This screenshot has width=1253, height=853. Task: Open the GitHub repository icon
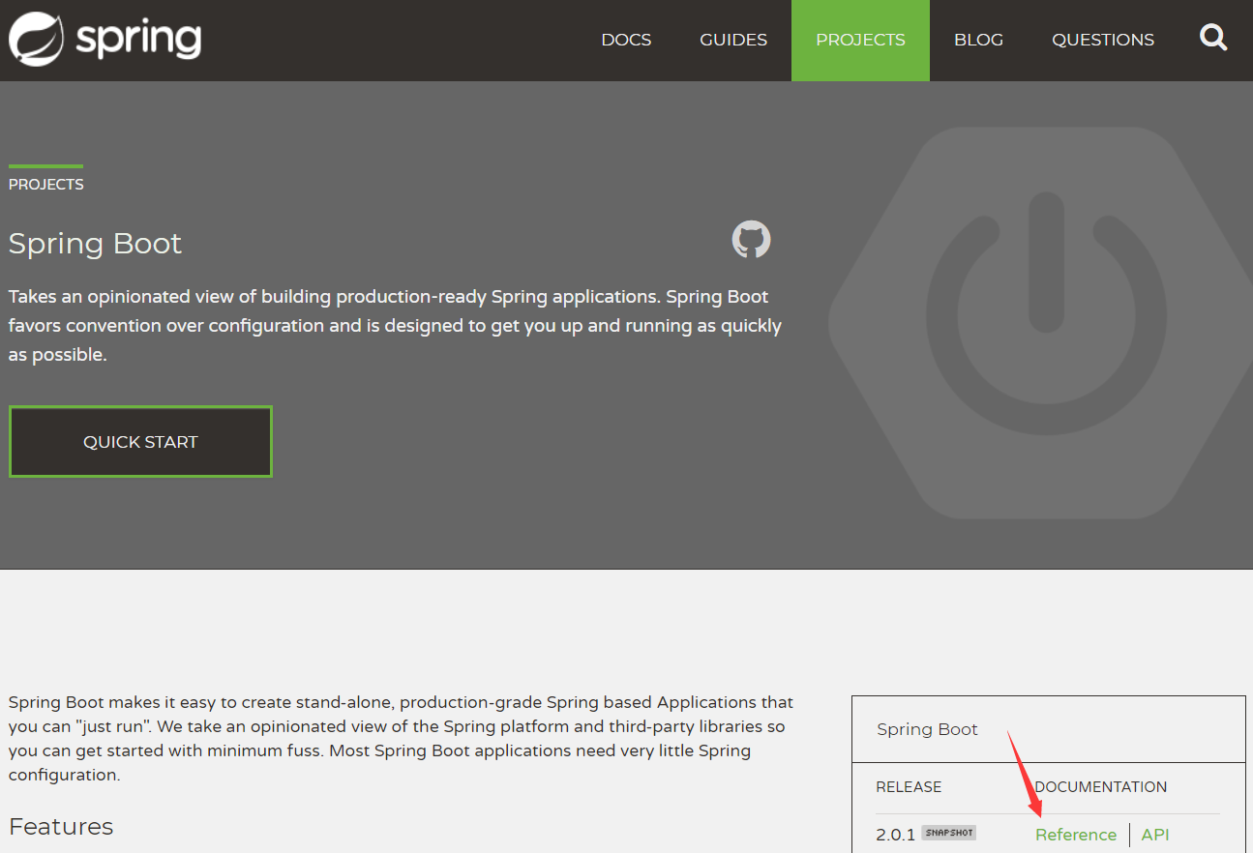[x=751, y=240]
